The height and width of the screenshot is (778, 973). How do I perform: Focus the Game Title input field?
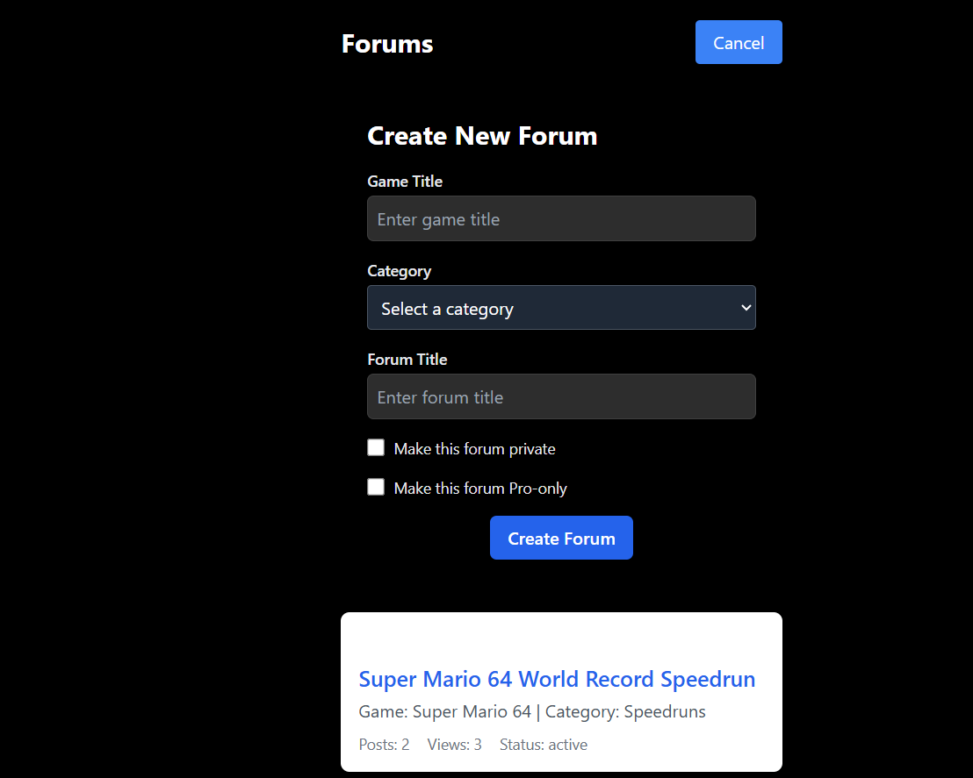561,219
